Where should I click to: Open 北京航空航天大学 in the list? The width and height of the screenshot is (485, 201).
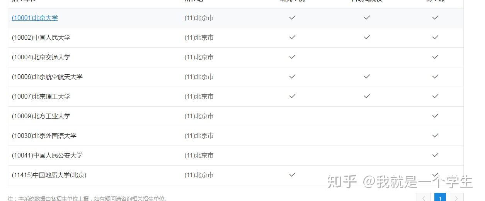tap(47, 77)
